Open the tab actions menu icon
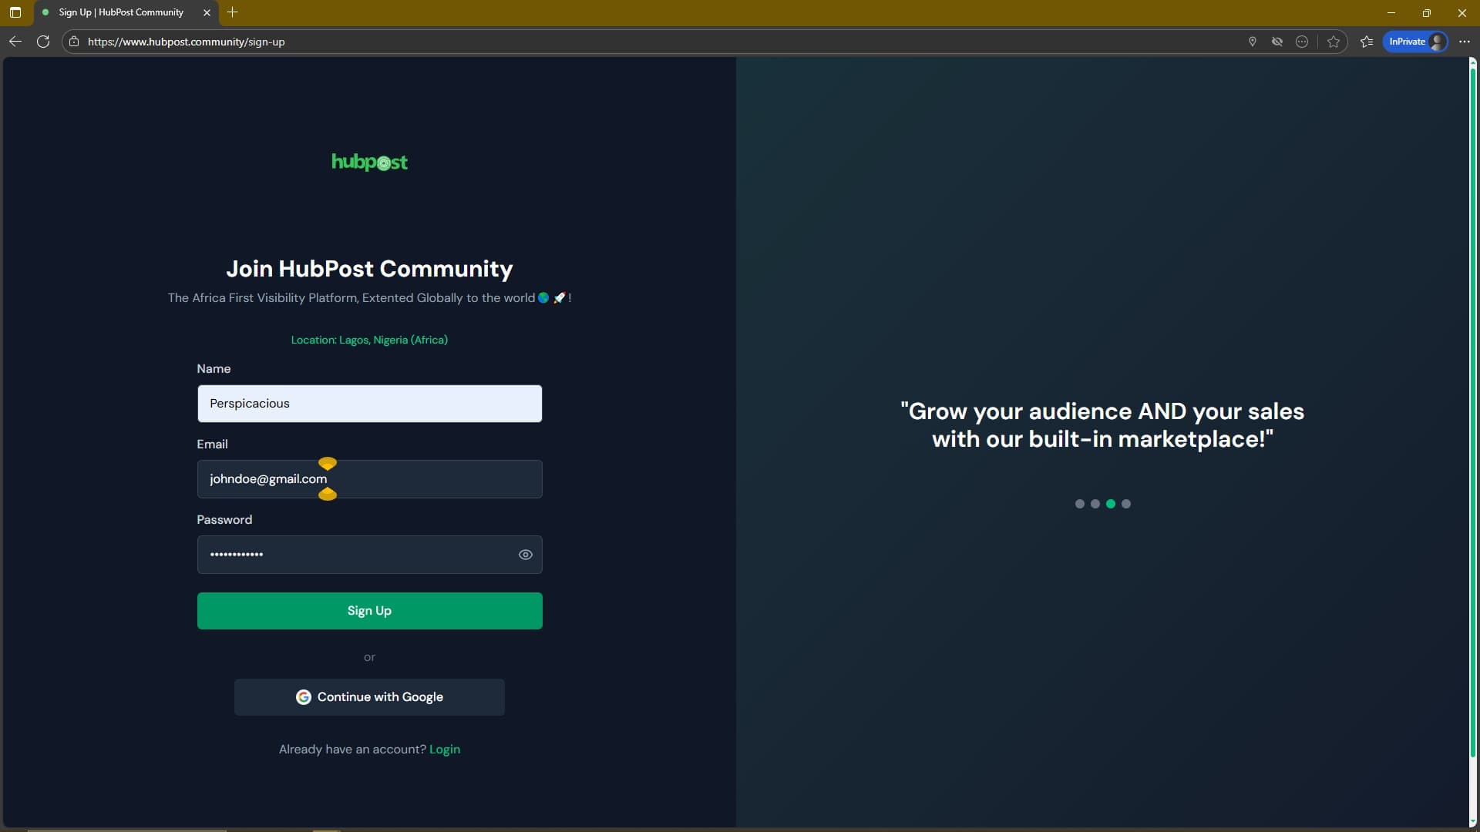Viewport: 1480px width, 832px height. point(15,12)
